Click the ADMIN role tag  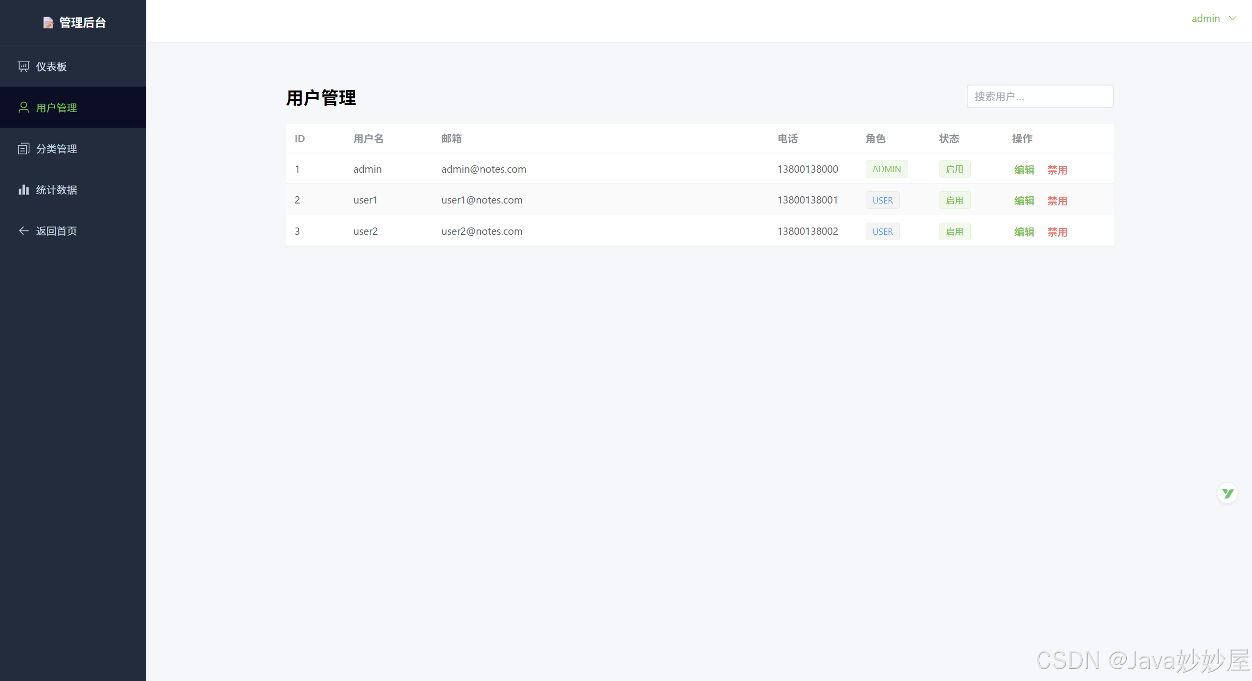point(886,169)
